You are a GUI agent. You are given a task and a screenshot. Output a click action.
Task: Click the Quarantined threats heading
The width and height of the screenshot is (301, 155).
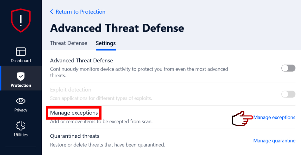[75, 136]
